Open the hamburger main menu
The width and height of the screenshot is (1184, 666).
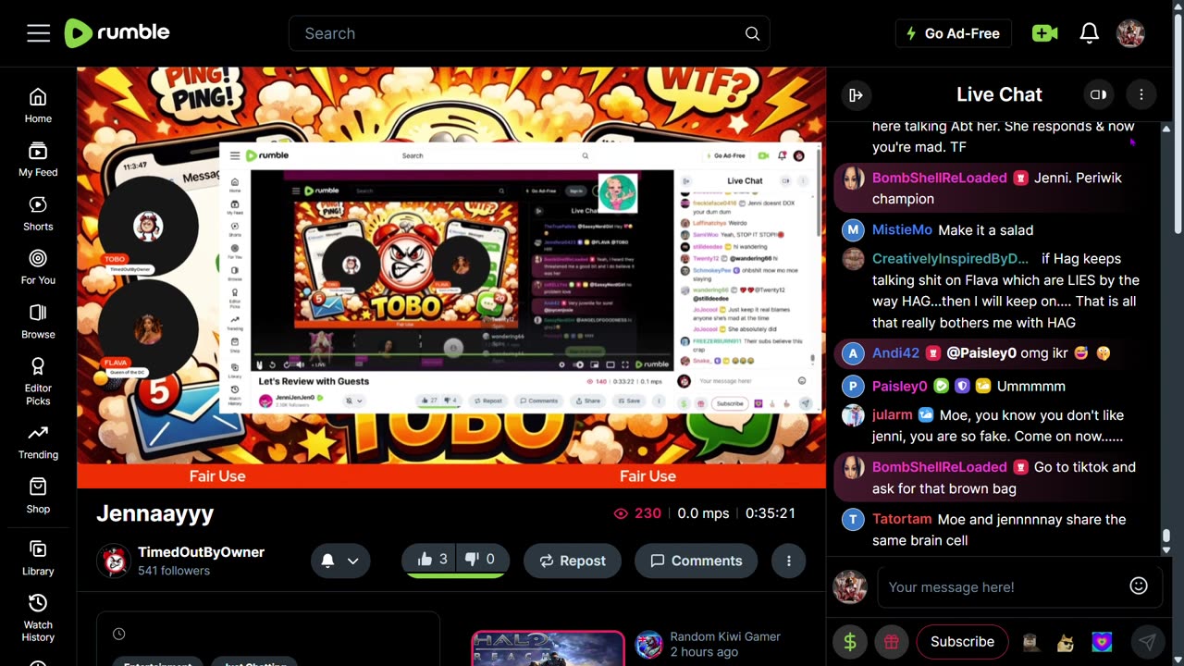38,33
